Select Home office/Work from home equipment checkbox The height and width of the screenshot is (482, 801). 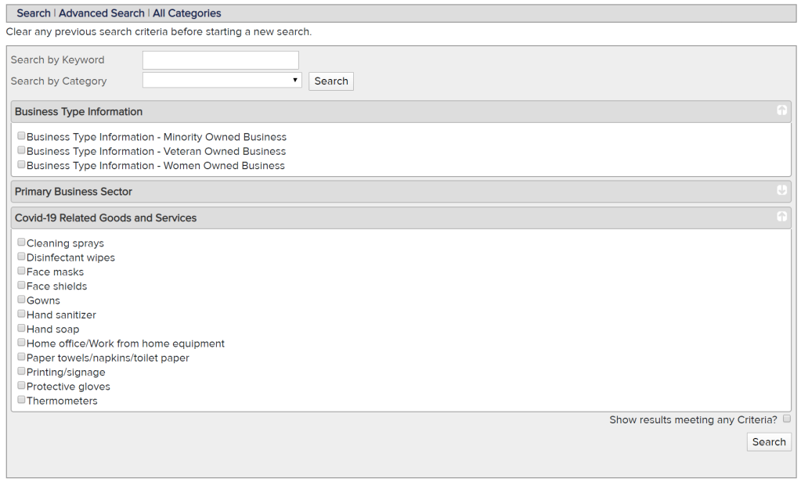click(x=21, y=342)
